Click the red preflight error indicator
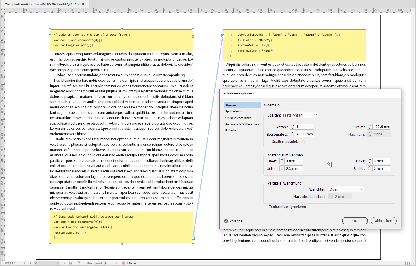This screenshot has width=416, height=266. [124, 263]
